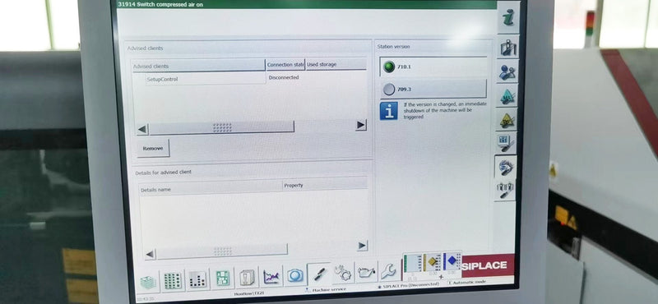Open the station overview icon in sidebar

click(x=508, y=47)
